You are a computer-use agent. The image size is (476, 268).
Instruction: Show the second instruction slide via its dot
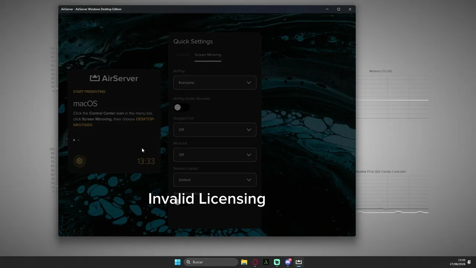pyautogui.click(x=78, y=140)
